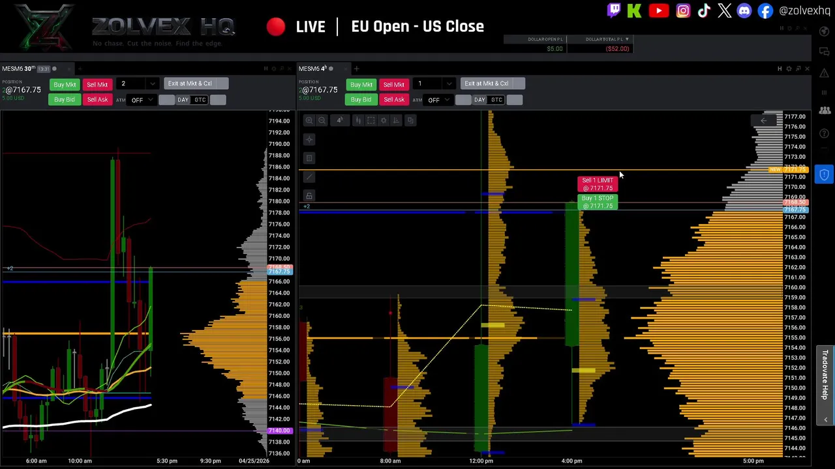Open the chat icon in right sidebar
The width and height of the screenshot is (835, 469).
[x=824, y=52]
